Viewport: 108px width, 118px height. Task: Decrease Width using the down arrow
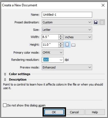click(61, 38)
